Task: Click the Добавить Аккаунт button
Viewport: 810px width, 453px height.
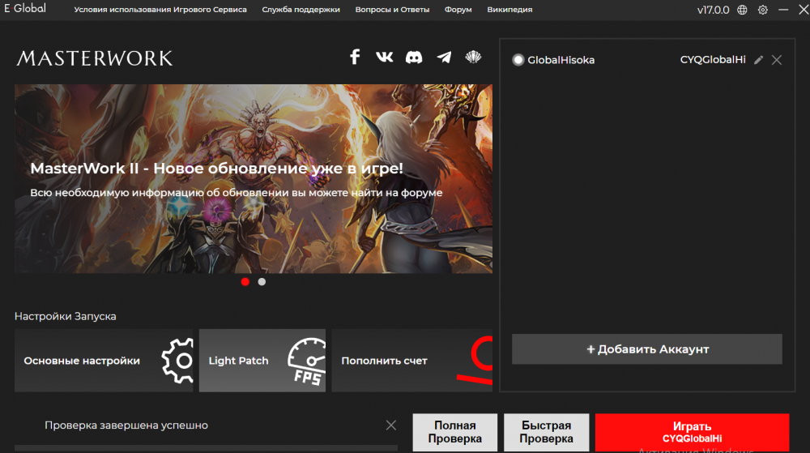Action: (646, 349)
